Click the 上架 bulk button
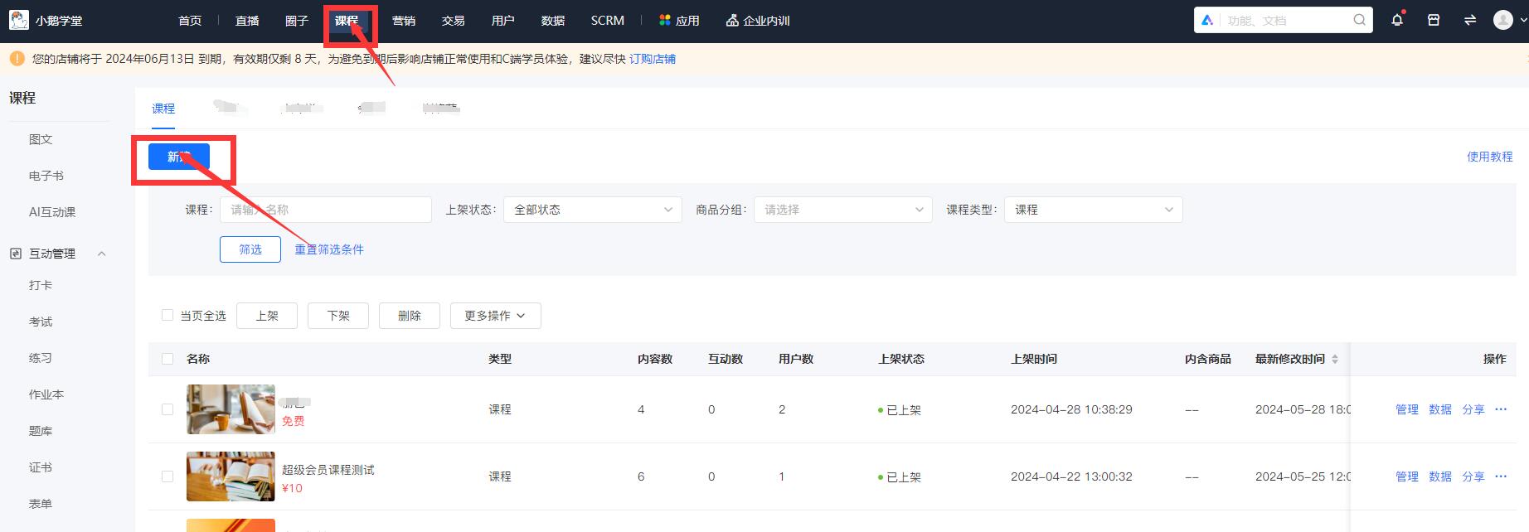 267,316
